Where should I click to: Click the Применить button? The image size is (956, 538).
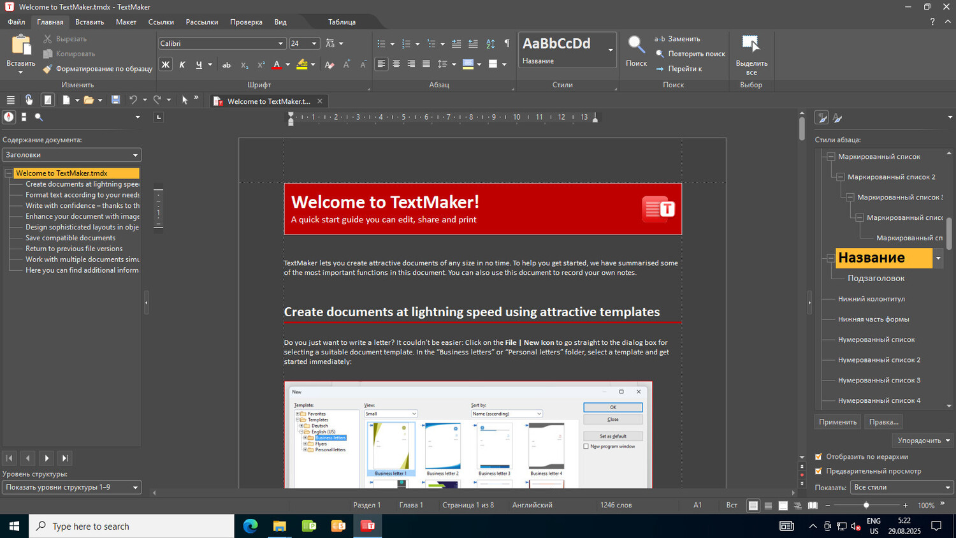pos(837,422)
